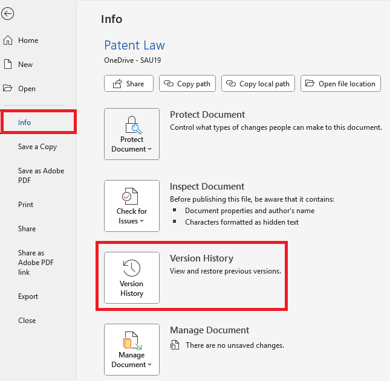Click the back arrow icon
Viewport: 390px width, 381px height.
click(8, 14)
